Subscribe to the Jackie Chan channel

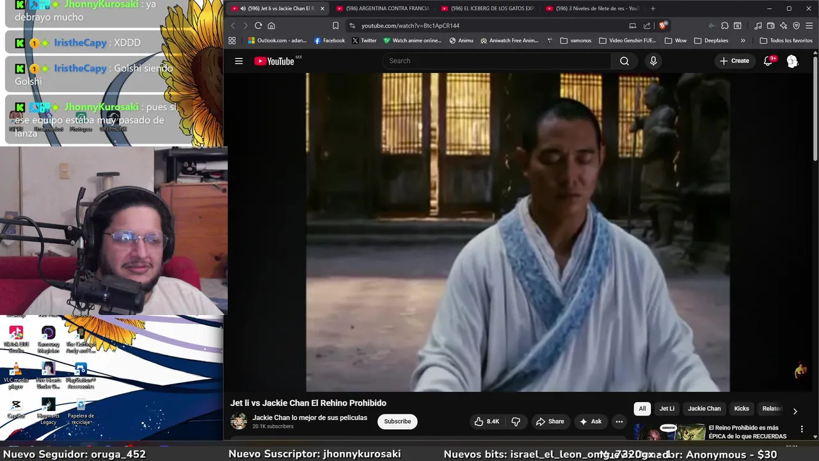pos(397,421)
